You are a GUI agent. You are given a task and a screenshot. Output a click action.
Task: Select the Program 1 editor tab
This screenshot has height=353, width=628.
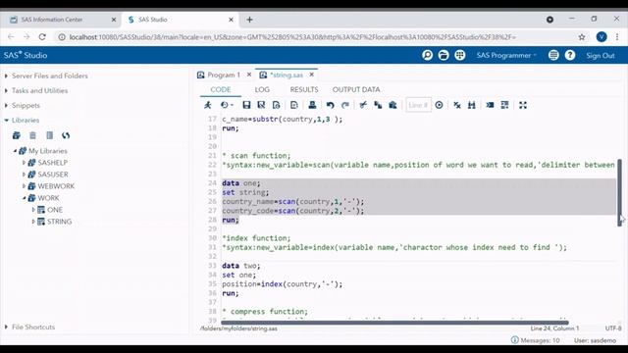coord(224,75)
